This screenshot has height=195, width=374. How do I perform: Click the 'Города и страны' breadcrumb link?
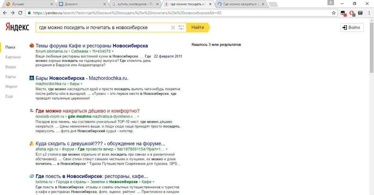pos(71,182)
